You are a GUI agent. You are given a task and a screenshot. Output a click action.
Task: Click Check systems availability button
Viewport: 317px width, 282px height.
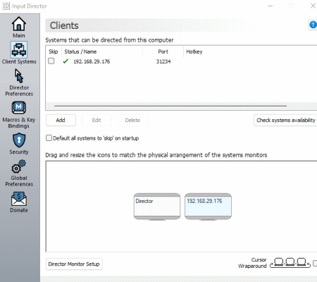[x=285, y=121]
